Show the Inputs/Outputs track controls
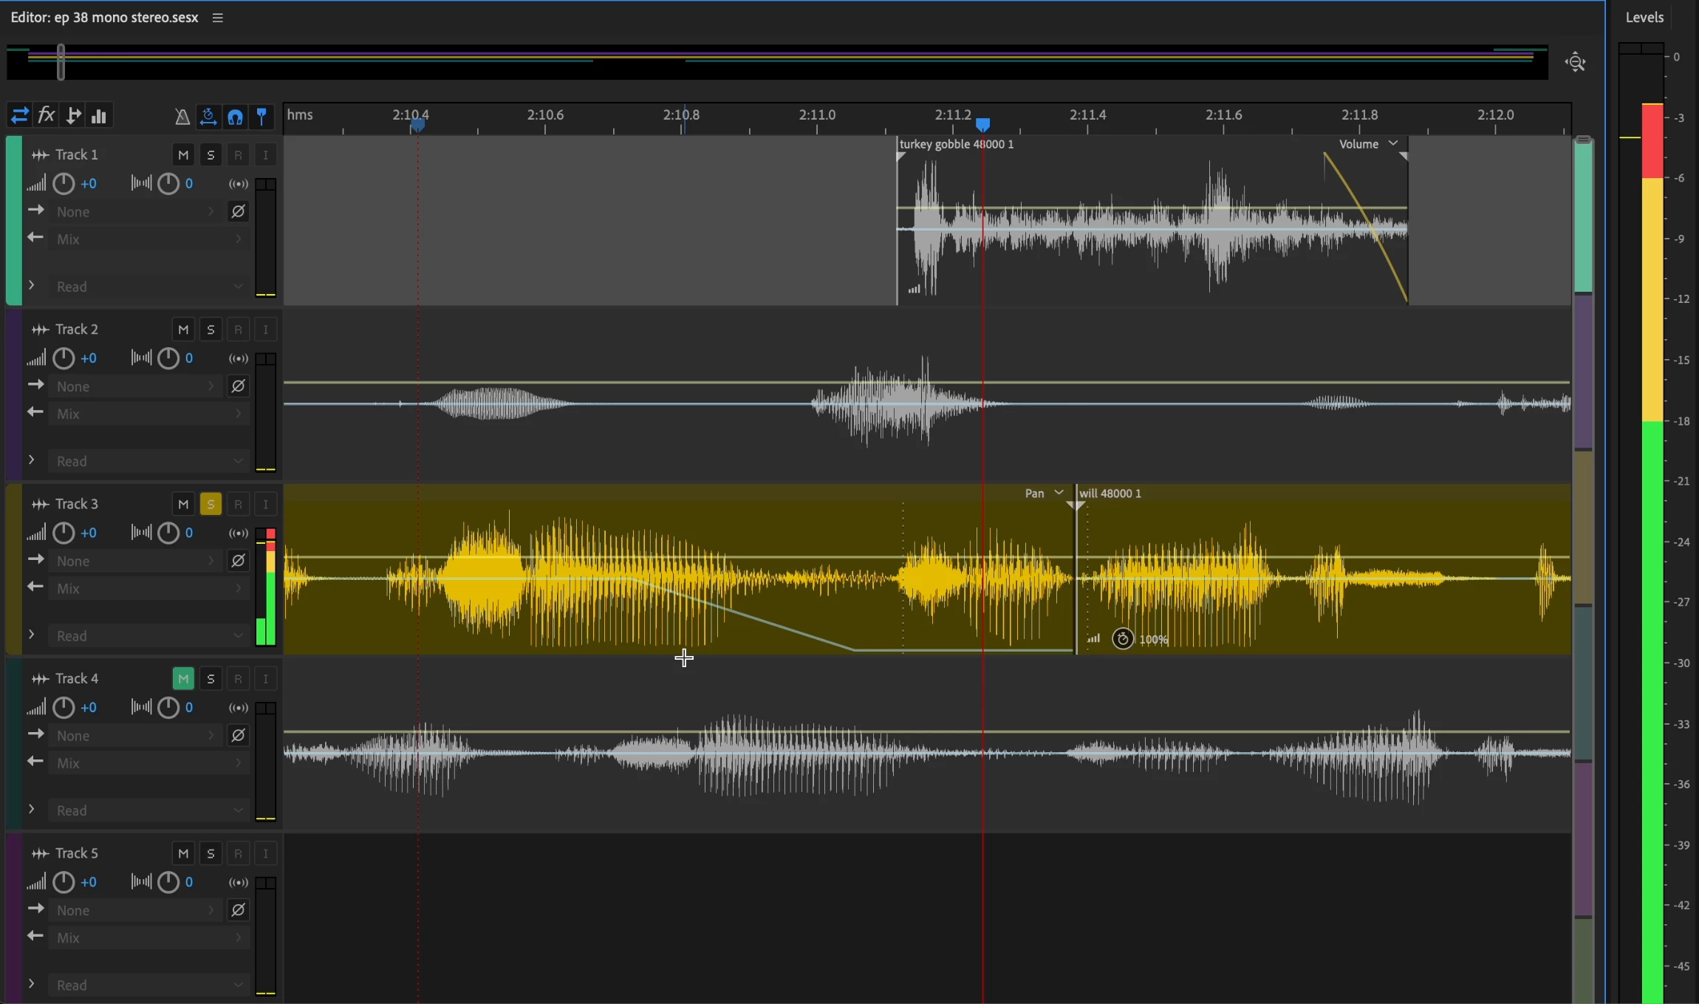The image size is (1699, 1004). (x=19, y=116)
